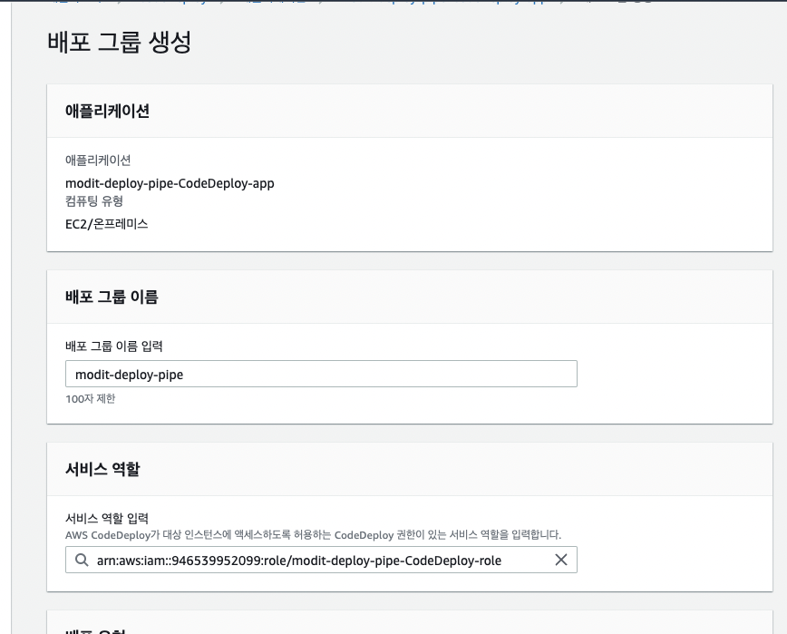Click the 애플리케이션 section header
Viewport: 787px width, 634px height.
107,111
